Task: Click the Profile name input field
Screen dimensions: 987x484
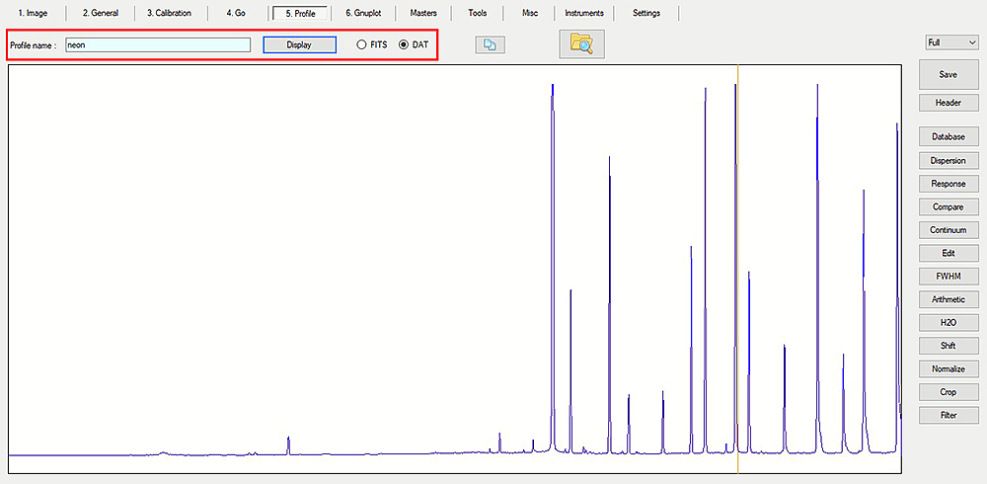Action: [157, 45]
